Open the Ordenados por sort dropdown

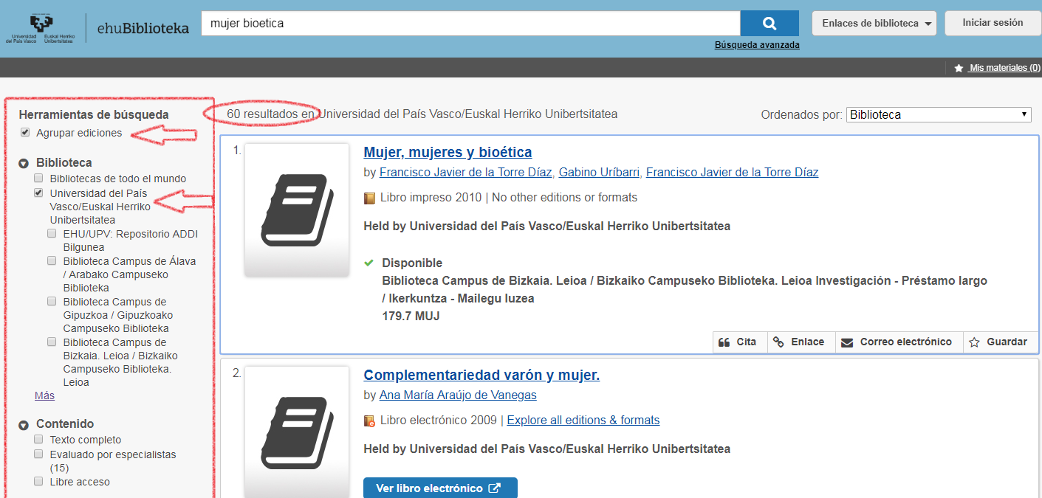pos(939,115)
